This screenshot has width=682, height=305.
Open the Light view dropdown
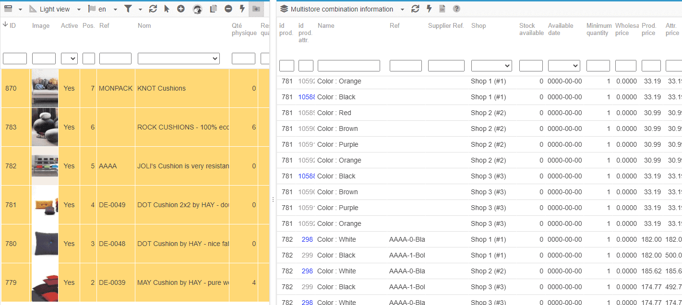[54, 9]
